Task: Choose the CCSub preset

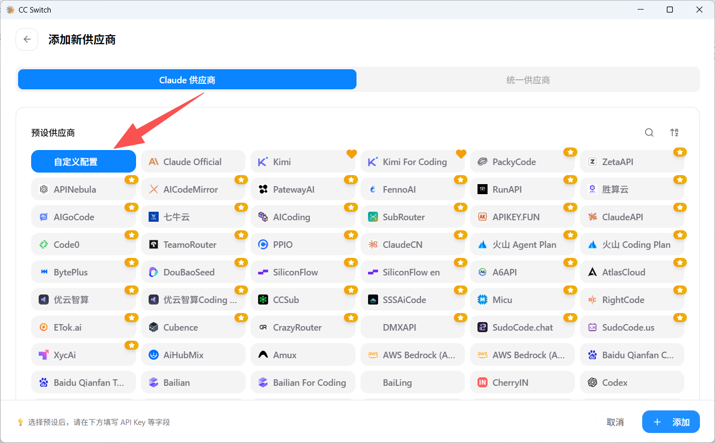Action: [x=303, y=300]
